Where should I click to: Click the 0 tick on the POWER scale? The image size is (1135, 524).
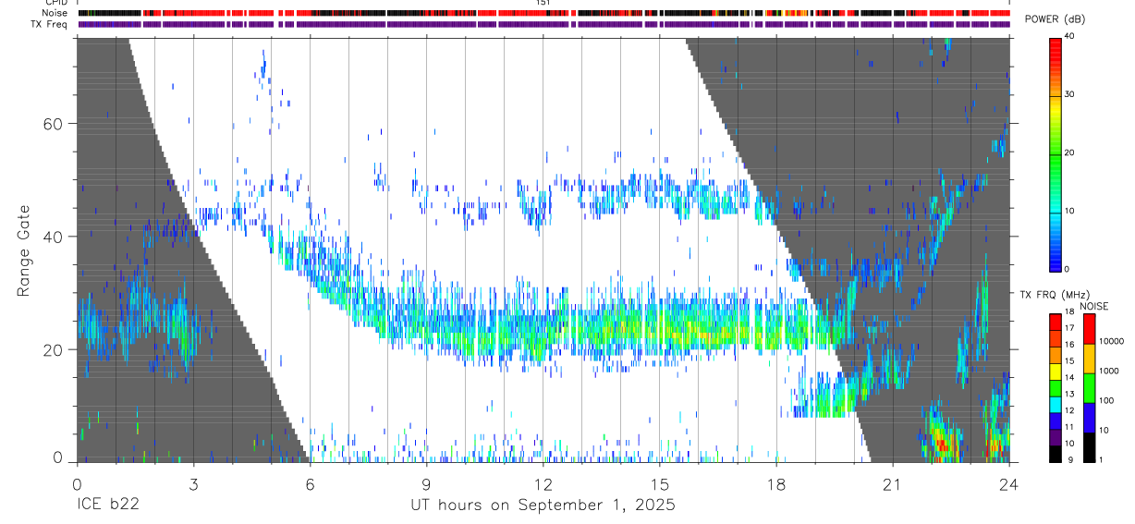click(x=1067, y=269)
